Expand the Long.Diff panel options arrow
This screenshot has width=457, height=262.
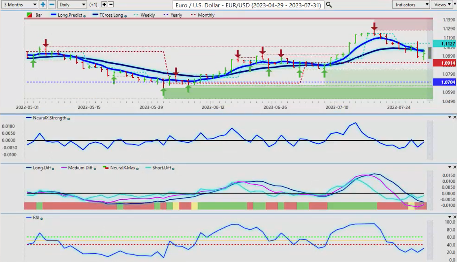pyautogui.click(x=450, y=167)
